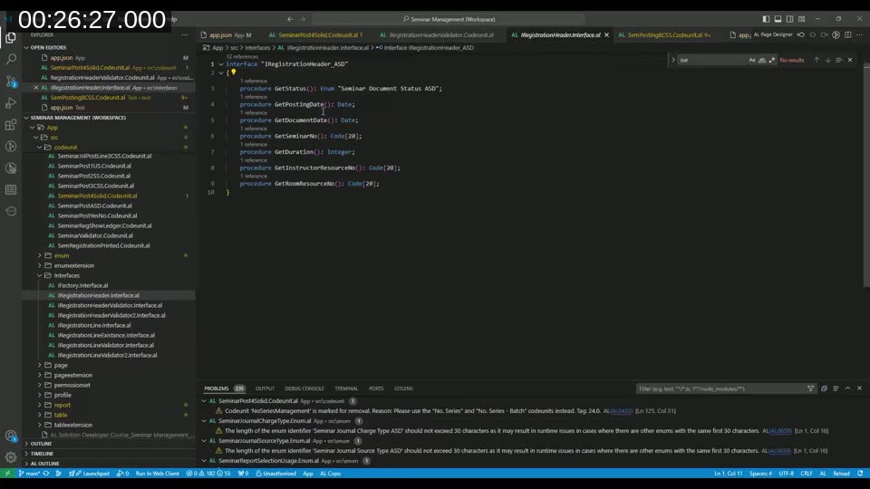
Task: Collapse the codeunit folder
Action: pos(39,148)
